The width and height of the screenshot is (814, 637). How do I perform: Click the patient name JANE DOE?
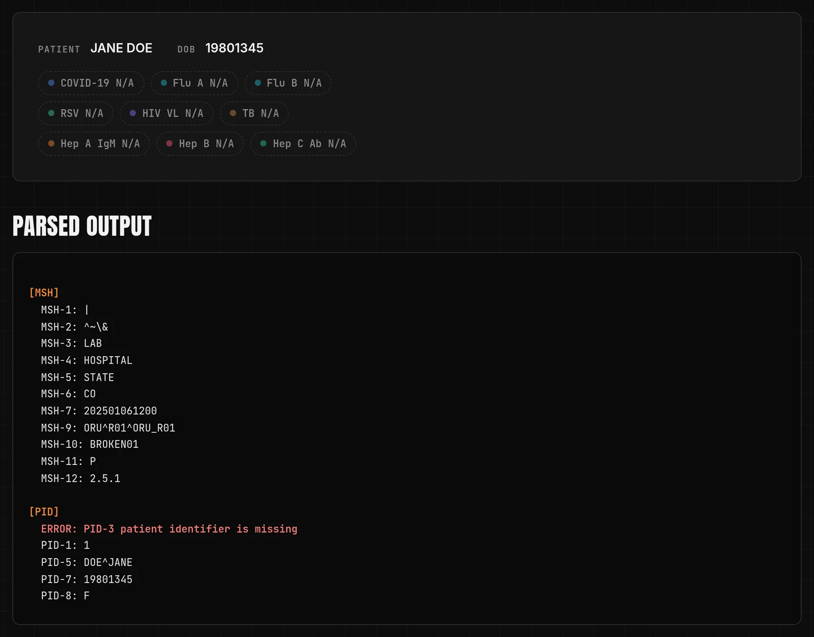tap(122, 48)
